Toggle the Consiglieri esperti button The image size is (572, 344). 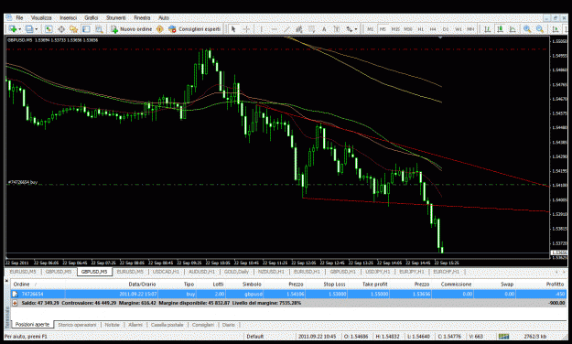click(194, 28)
